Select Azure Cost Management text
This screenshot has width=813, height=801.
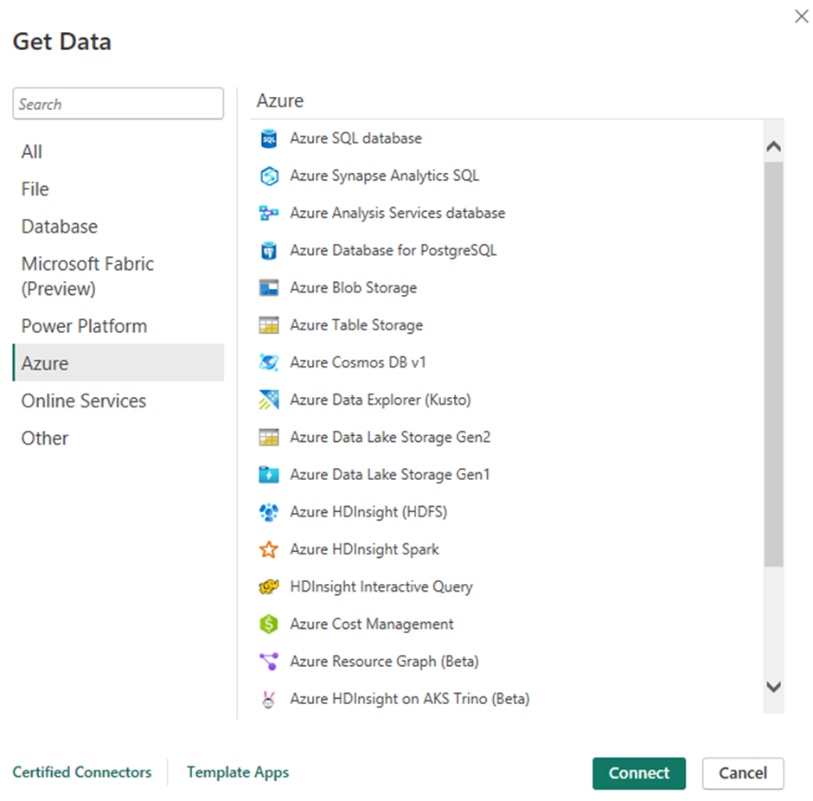click(371, 624)
